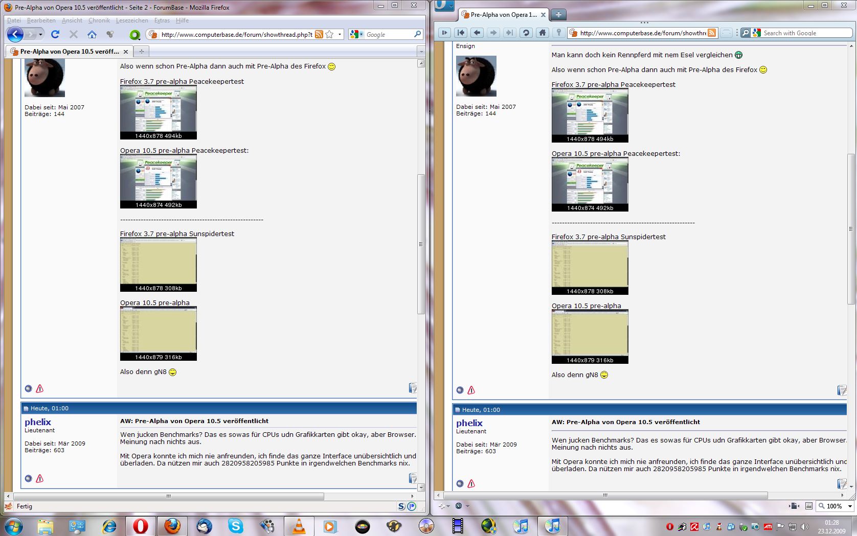
Task: Toggle the Opera panel button at toolbar start
Action: [444, 33]
